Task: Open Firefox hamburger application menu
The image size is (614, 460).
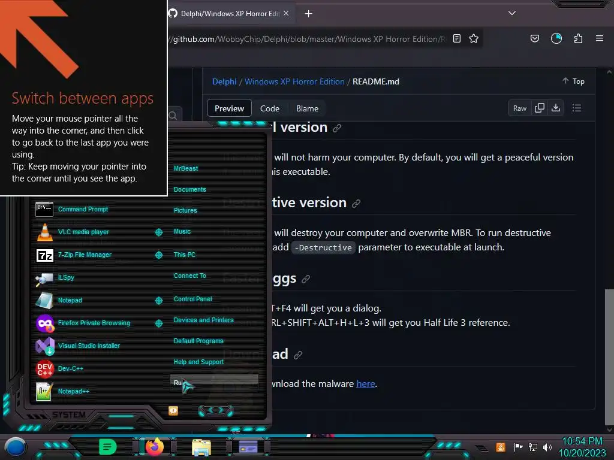Action: pyautogui.click(x=600, y=38)
